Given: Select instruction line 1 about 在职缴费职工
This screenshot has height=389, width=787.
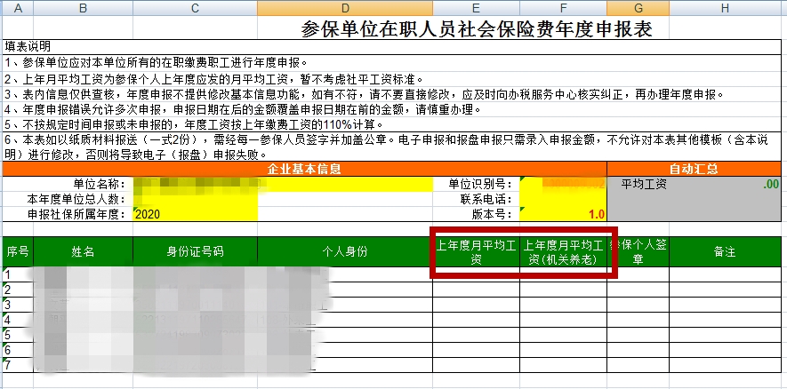Looking at the screenshot, I should coord(392,63).
